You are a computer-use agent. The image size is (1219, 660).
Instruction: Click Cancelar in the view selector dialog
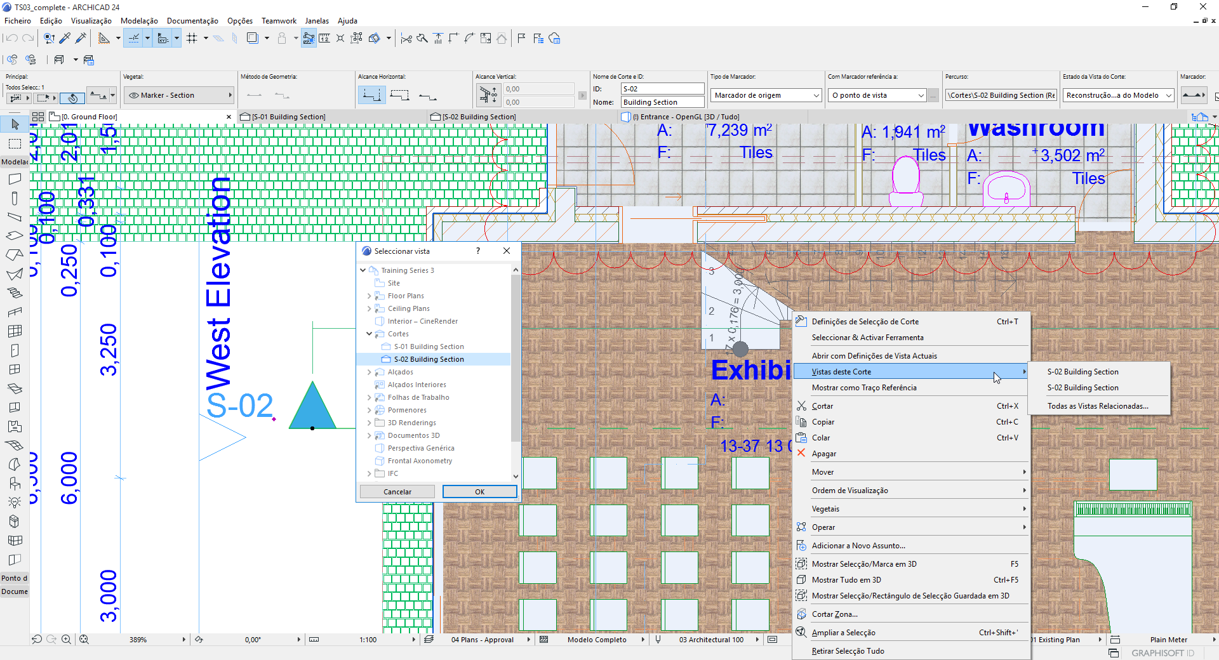pos(396,492)
